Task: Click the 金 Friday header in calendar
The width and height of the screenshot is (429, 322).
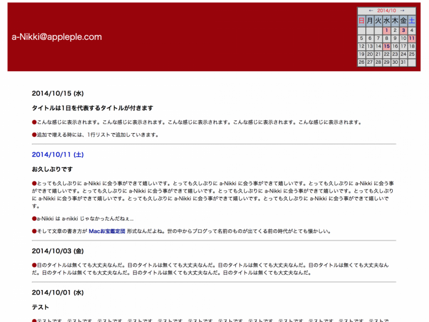Action: [403, 20]
